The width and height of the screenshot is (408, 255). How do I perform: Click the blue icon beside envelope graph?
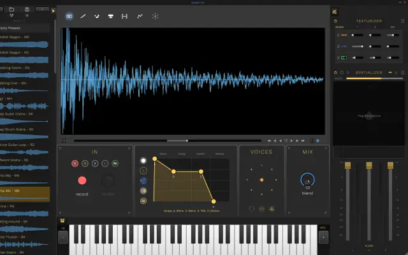pos(143,180)
